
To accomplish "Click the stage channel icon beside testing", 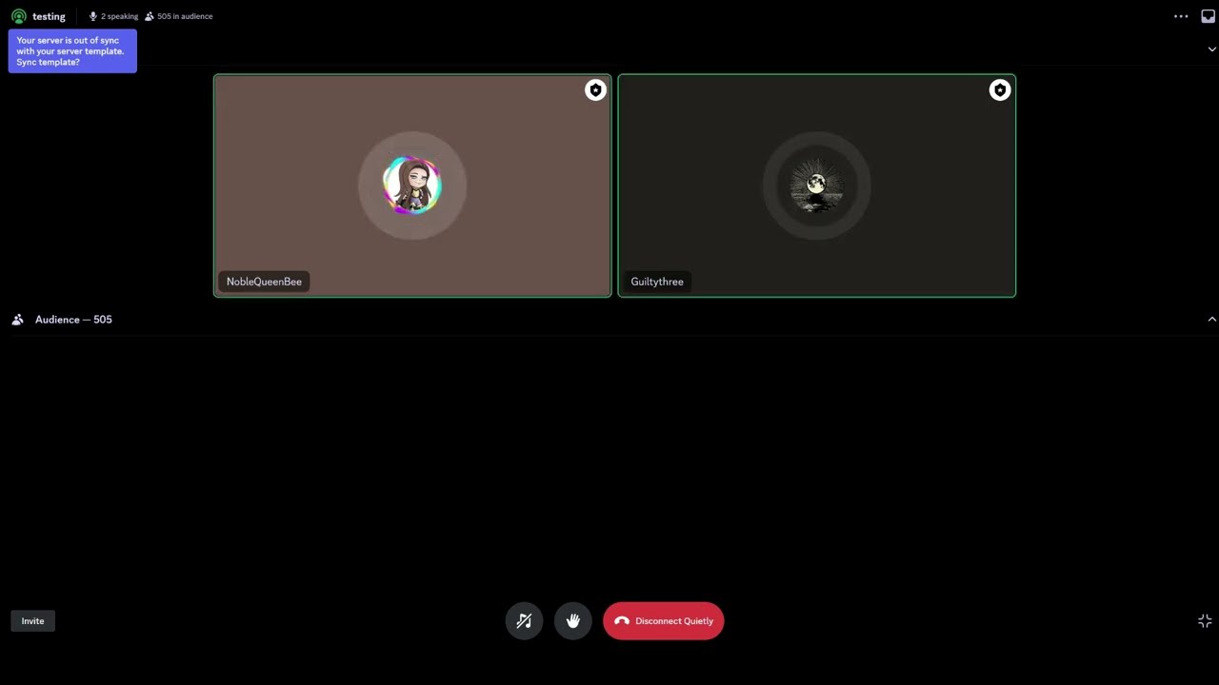I will click(x=18, y=16).
